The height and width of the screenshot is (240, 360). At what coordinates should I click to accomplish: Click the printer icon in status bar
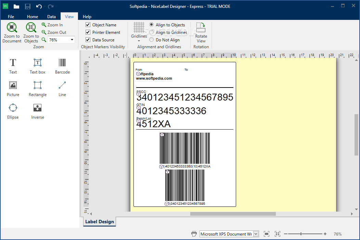[x=194, y=234]
